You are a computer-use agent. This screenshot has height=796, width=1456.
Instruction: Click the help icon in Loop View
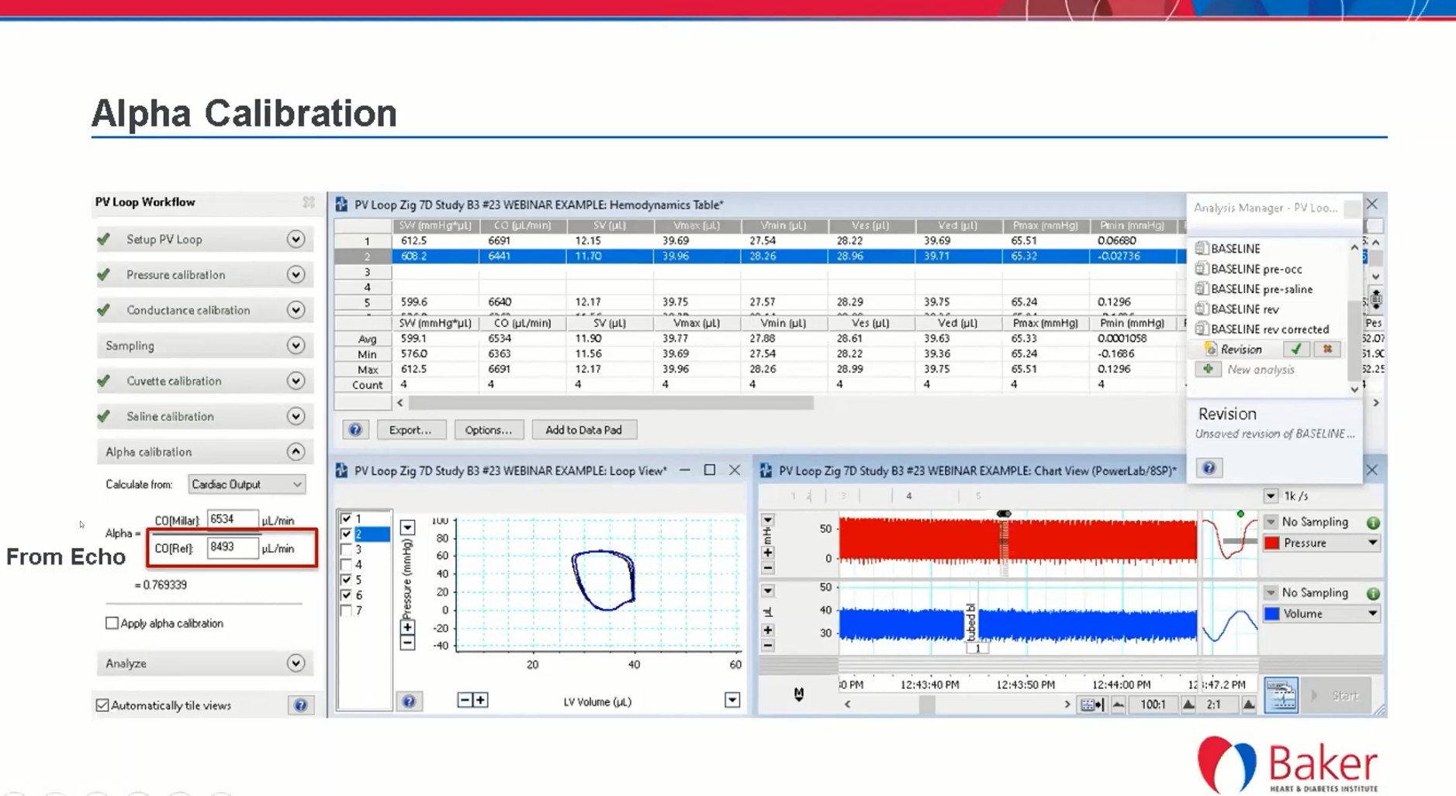point(409,701)
